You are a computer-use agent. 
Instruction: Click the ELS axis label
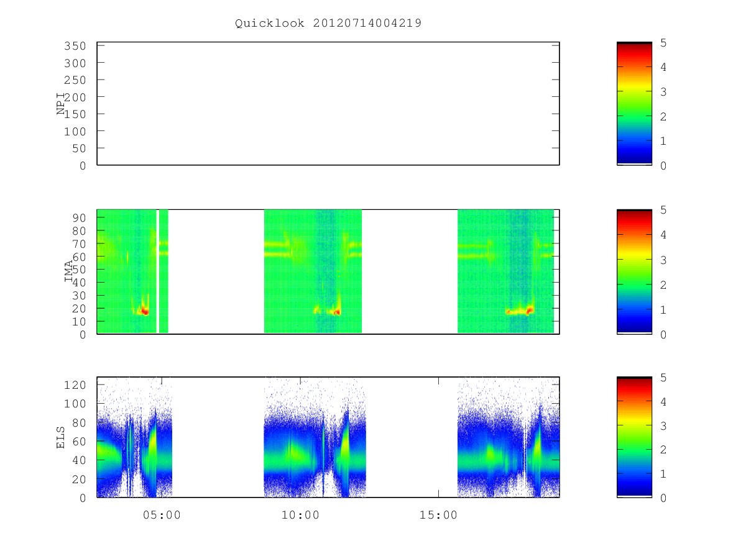pyautogui.click(x=61, y=437)
